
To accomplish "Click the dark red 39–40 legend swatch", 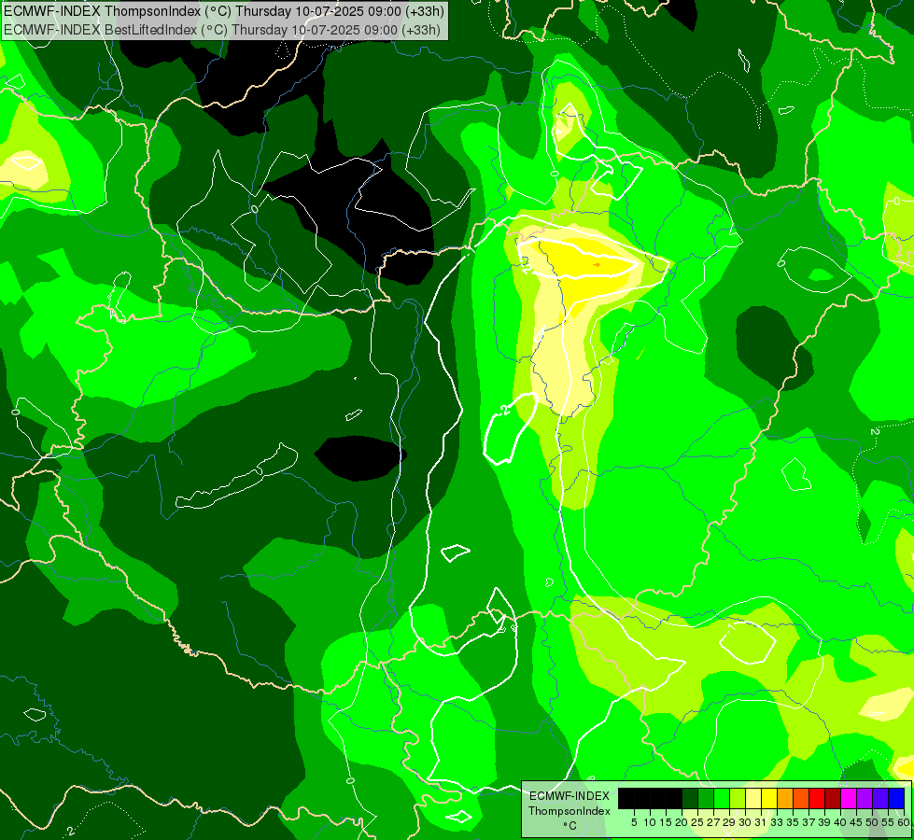I will [x=833, y=798].
